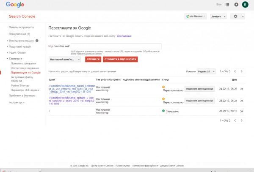The height and width of the screenshot is (172, 254).
Task: Open Проблеми з безпекою in the sidebar
Action: [x=22, y=96]
